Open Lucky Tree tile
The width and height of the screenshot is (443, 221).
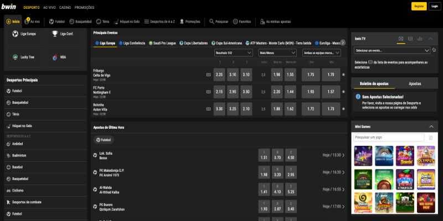tap(24, 57)
